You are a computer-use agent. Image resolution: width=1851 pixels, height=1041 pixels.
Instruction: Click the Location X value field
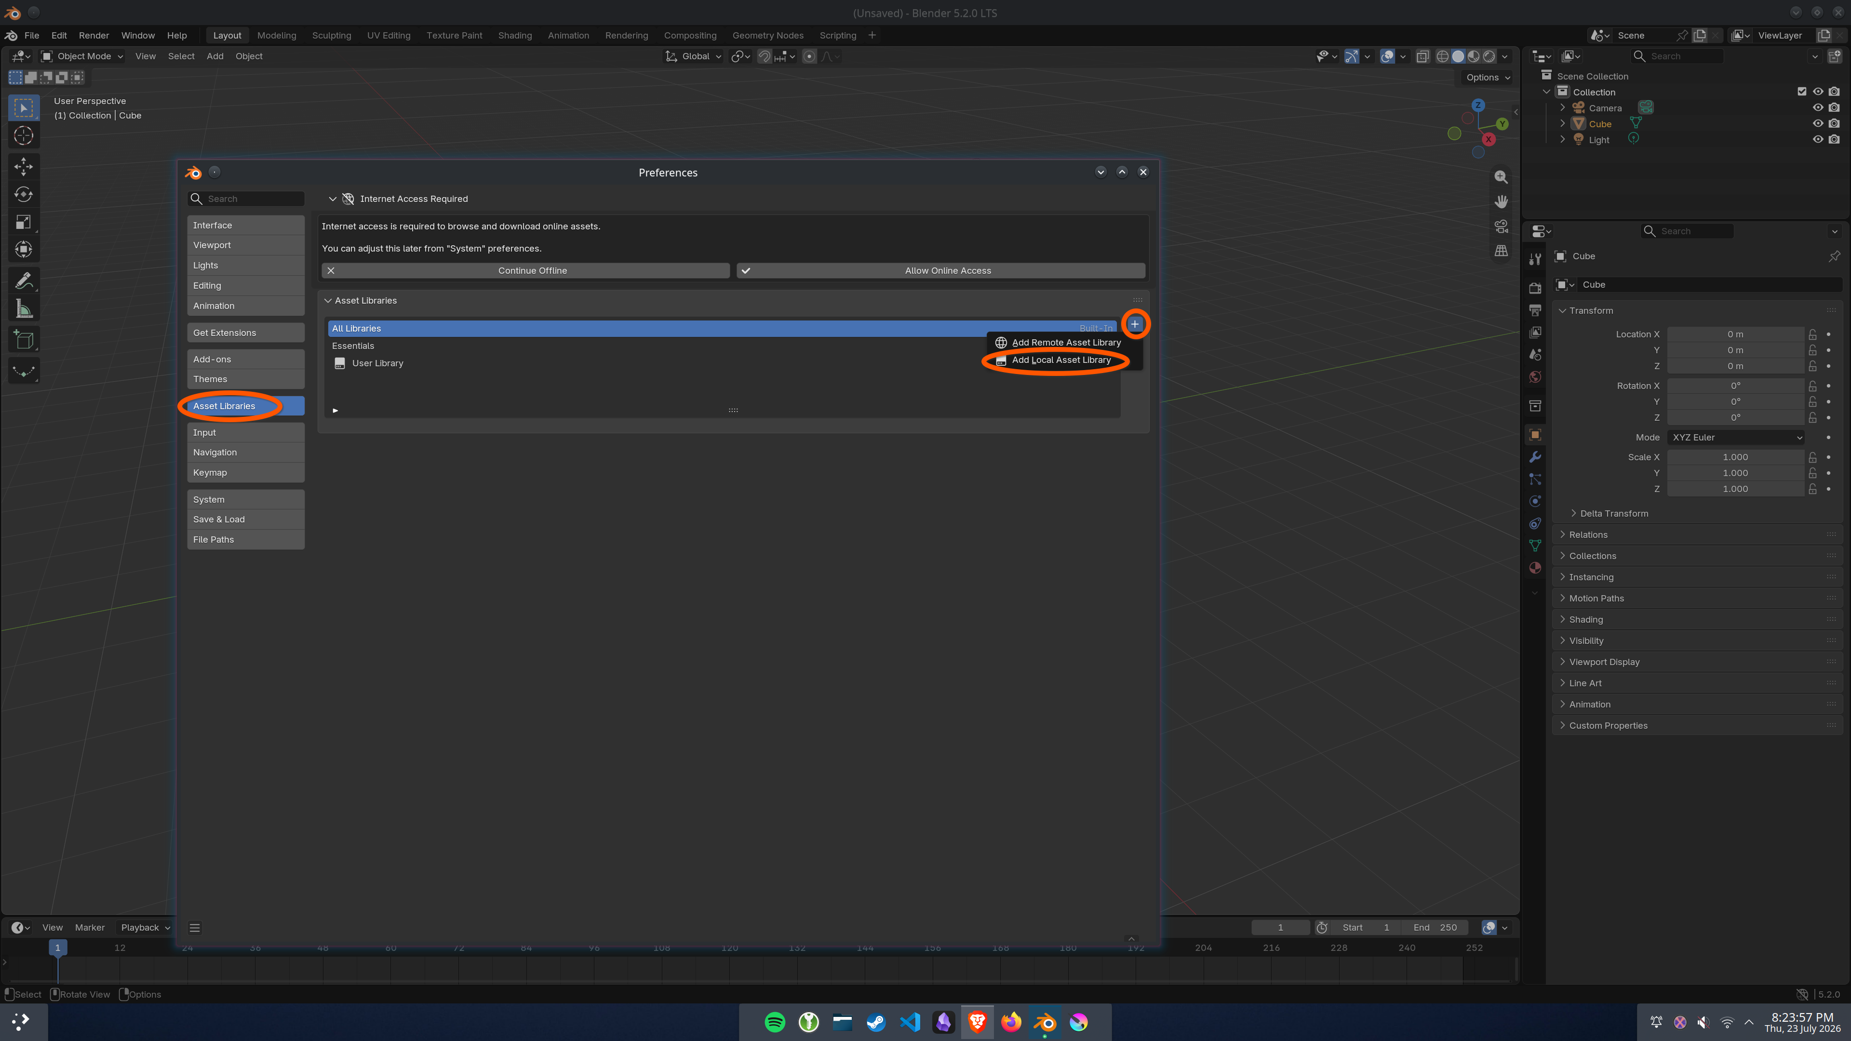pyautogui.click(x=1735, y=334)
